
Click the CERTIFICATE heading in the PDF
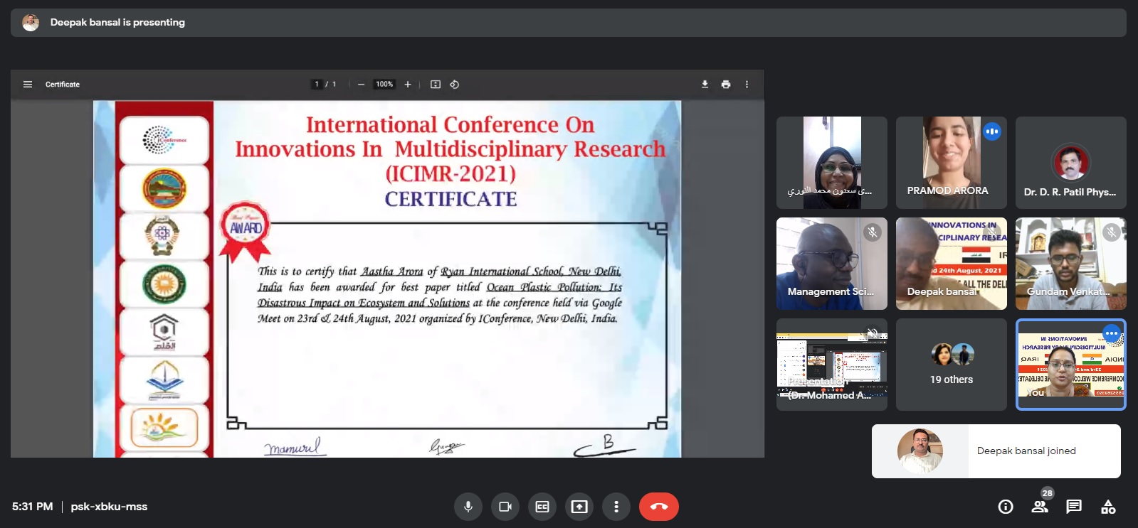451,199
